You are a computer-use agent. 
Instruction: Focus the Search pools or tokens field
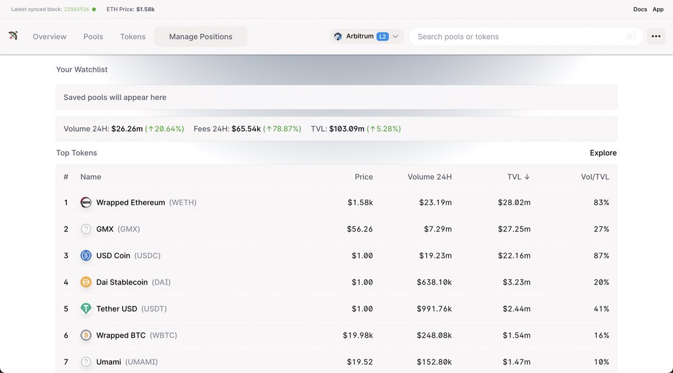[526, 36]
